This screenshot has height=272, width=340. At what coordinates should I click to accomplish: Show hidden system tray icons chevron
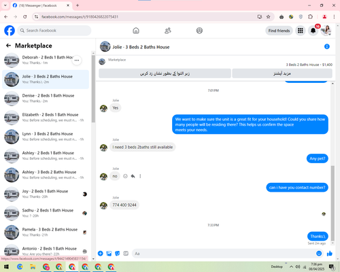(291, 267)
